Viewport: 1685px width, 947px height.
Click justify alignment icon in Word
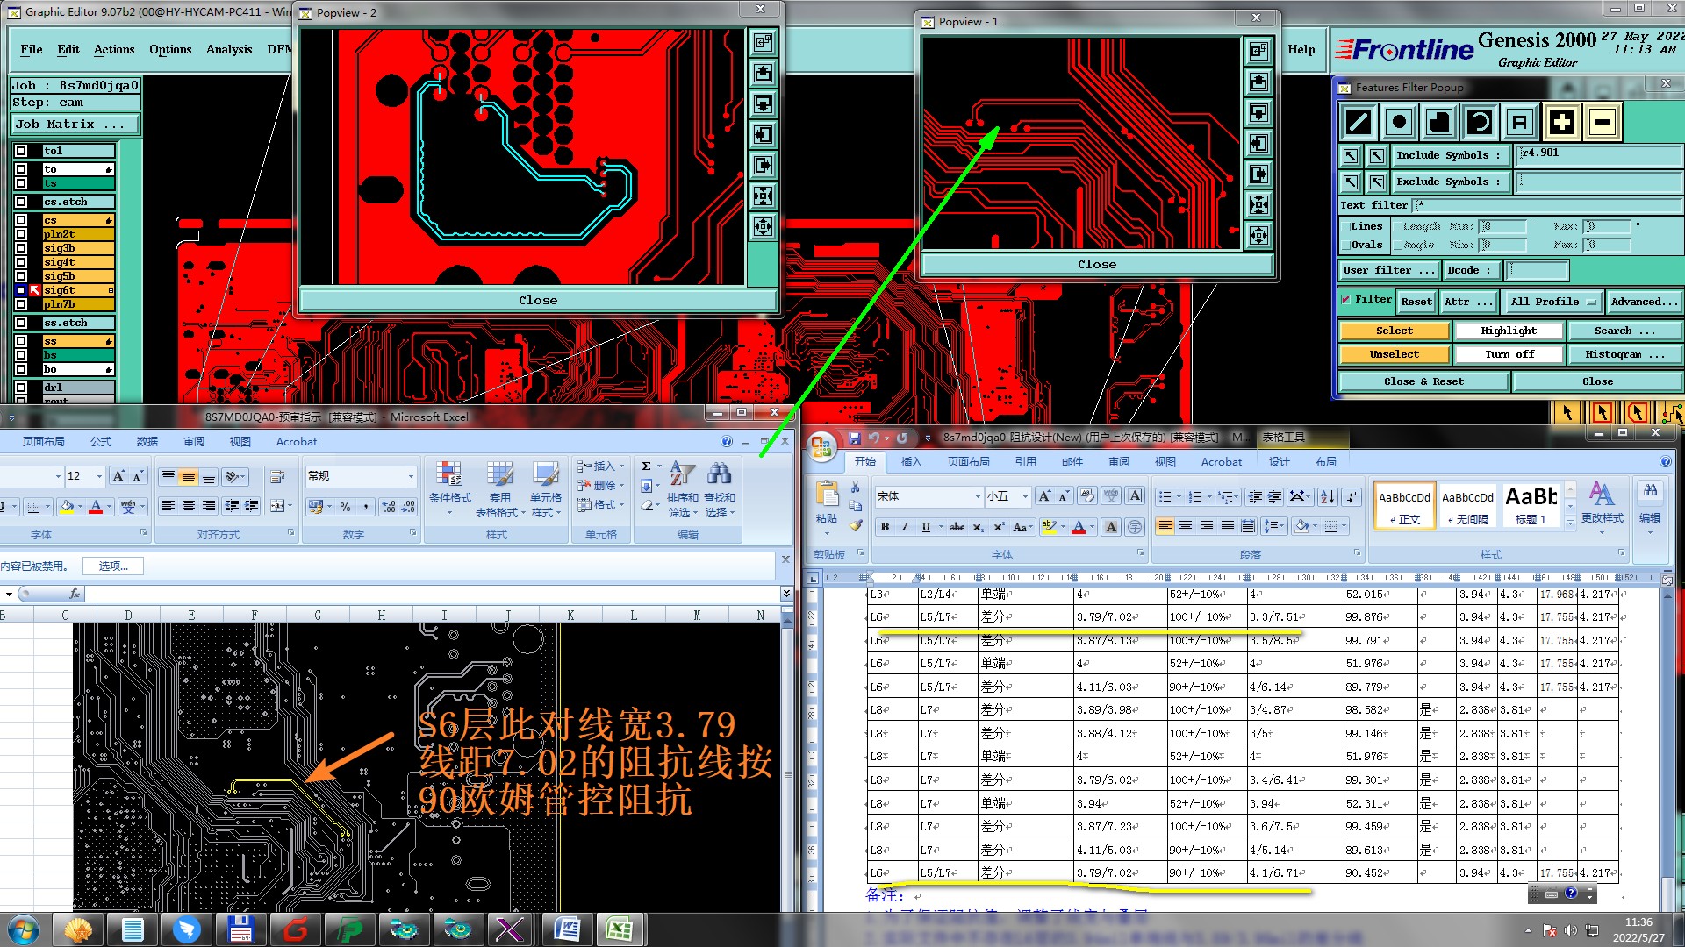[x=1228, y=526]
